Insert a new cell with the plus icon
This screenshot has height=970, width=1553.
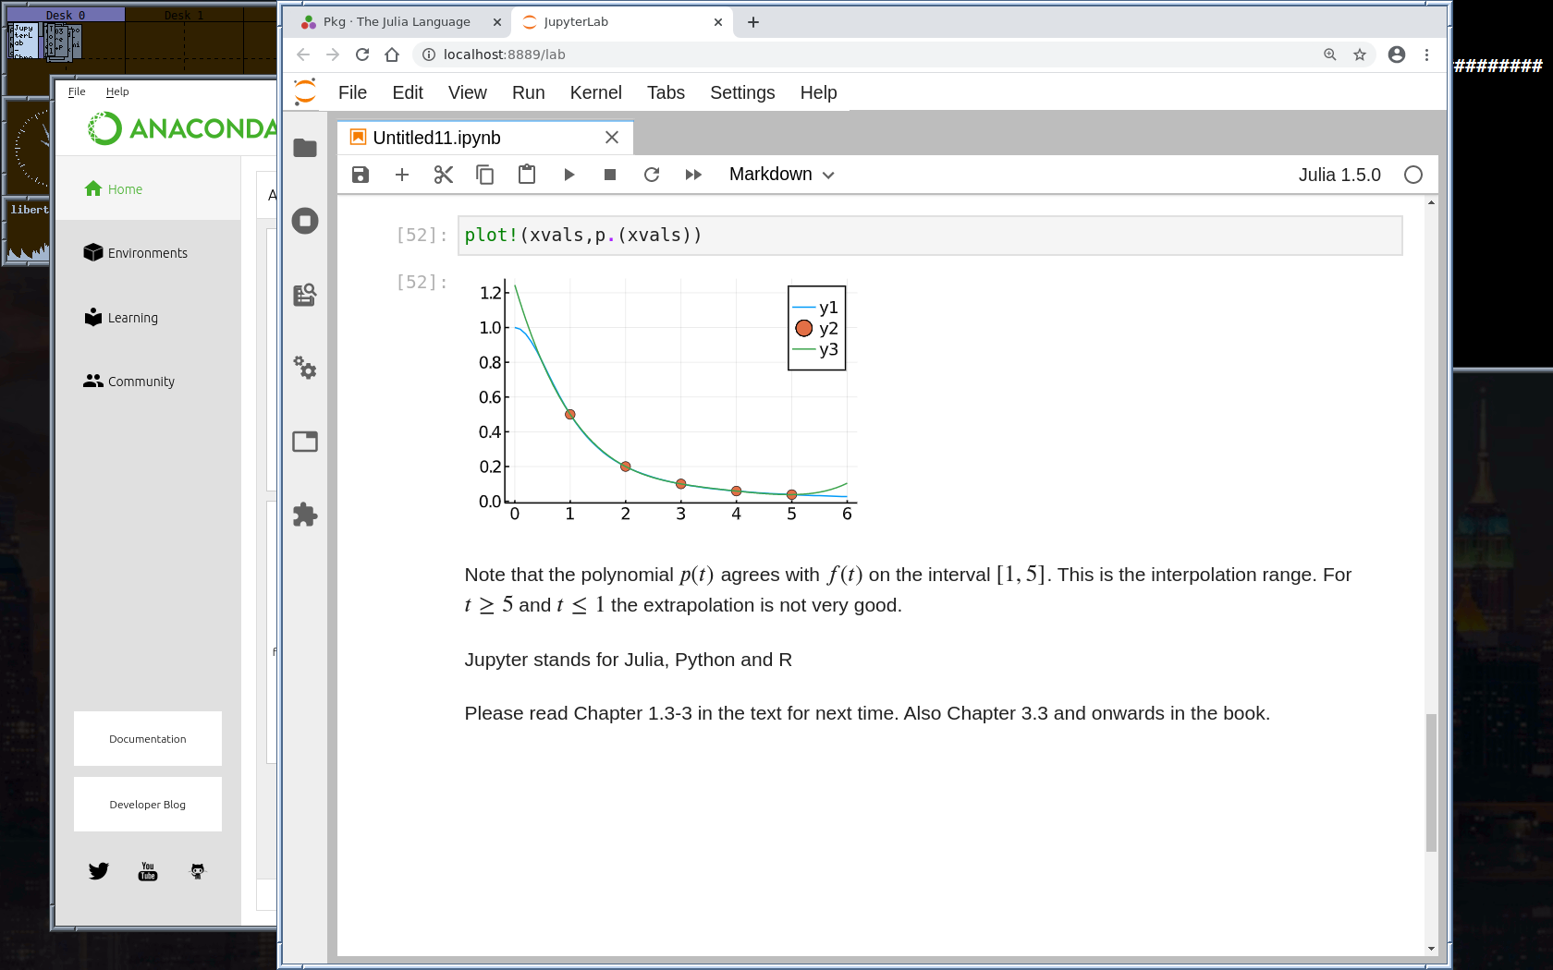coord(402,175)
